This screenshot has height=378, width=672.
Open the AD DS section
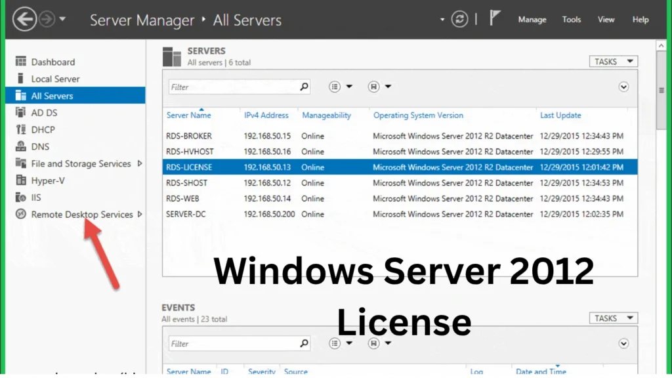click(x=43, y=112)
